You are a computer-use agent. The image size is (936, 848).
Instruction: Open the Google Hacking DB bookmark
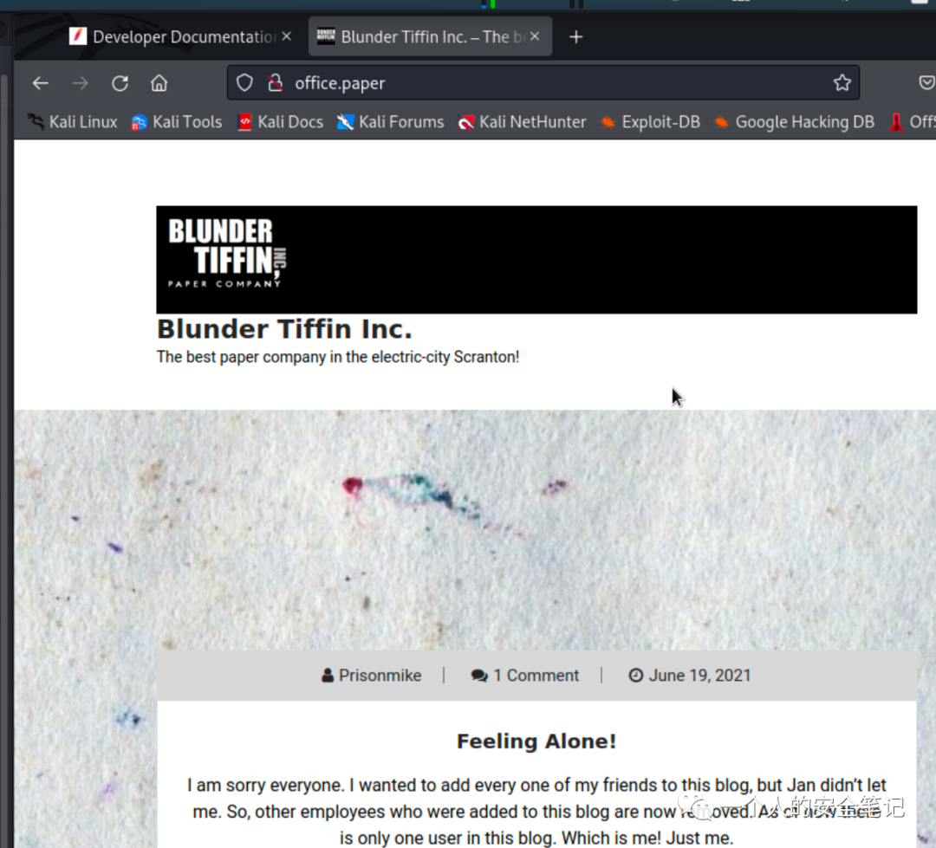point(794,122)
